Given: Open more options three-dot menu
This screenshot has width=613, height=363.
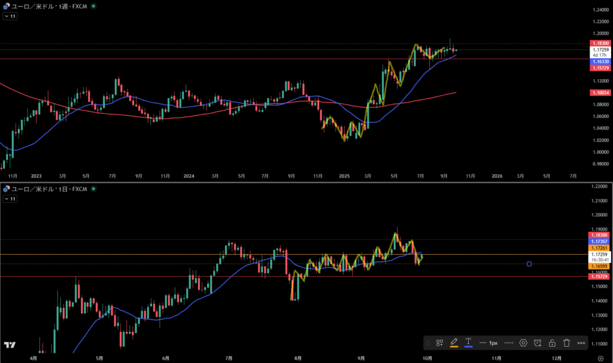Looking at the screenshot, I should pyautogui.click(x=581, y=343).
